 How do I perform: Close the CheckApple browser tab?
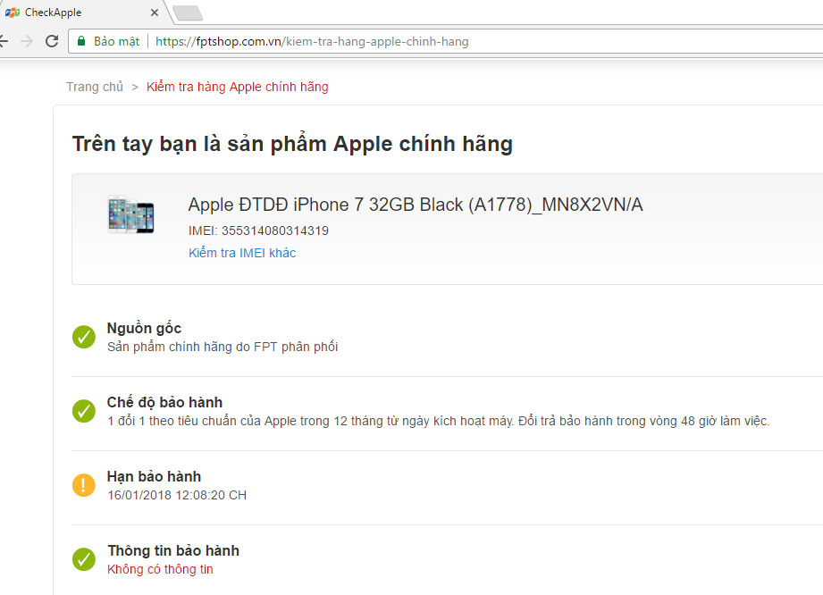155,13
